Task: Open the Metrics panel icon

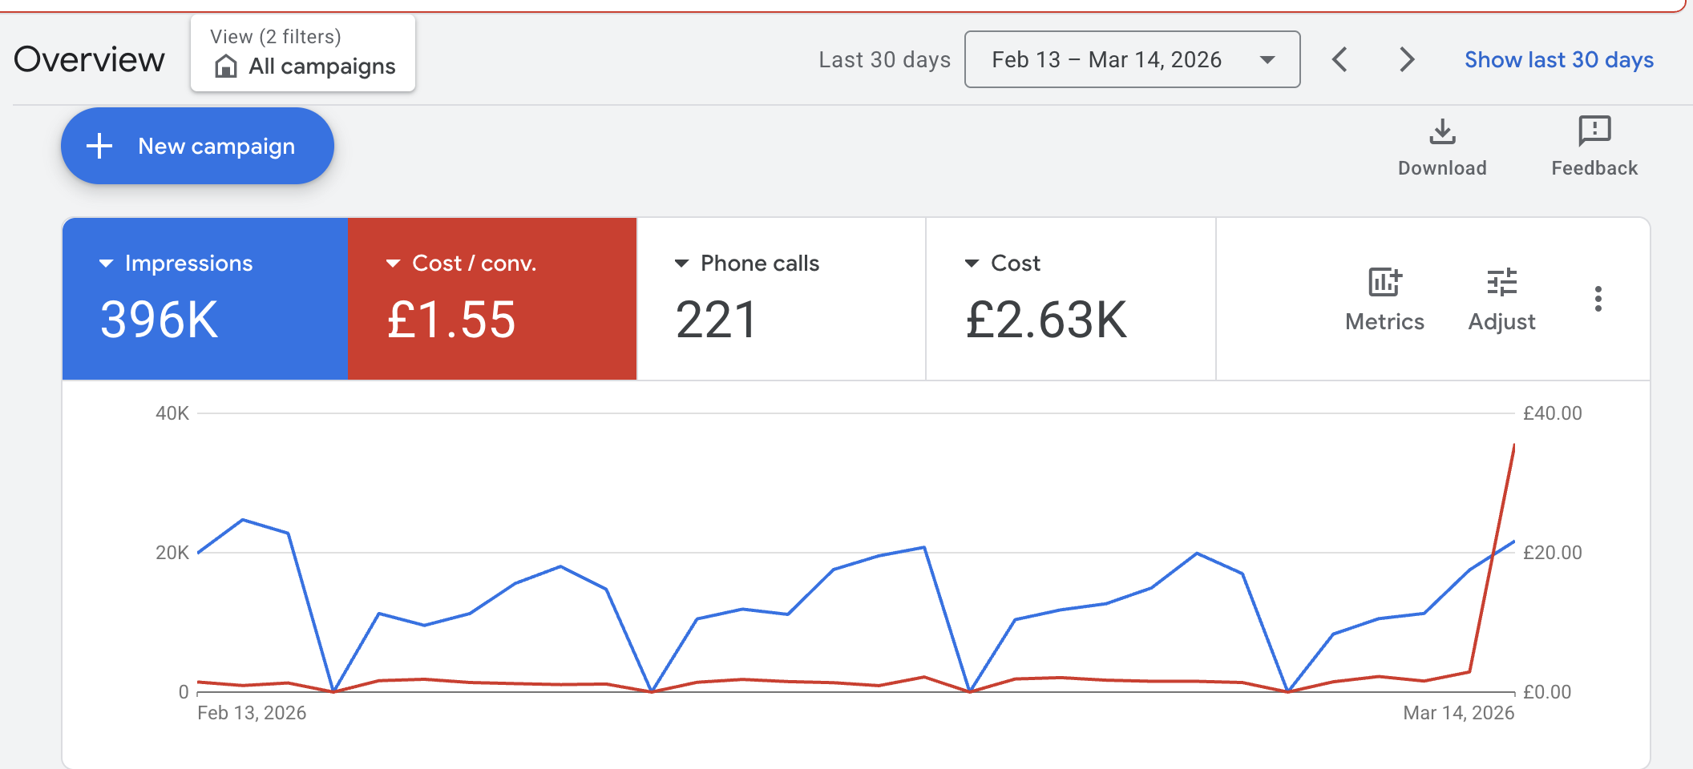Action: 1384,282
